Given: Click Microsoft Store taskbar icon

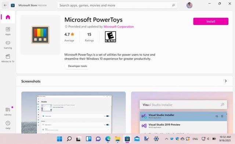Looking at the screenshot, I should 127,139.
